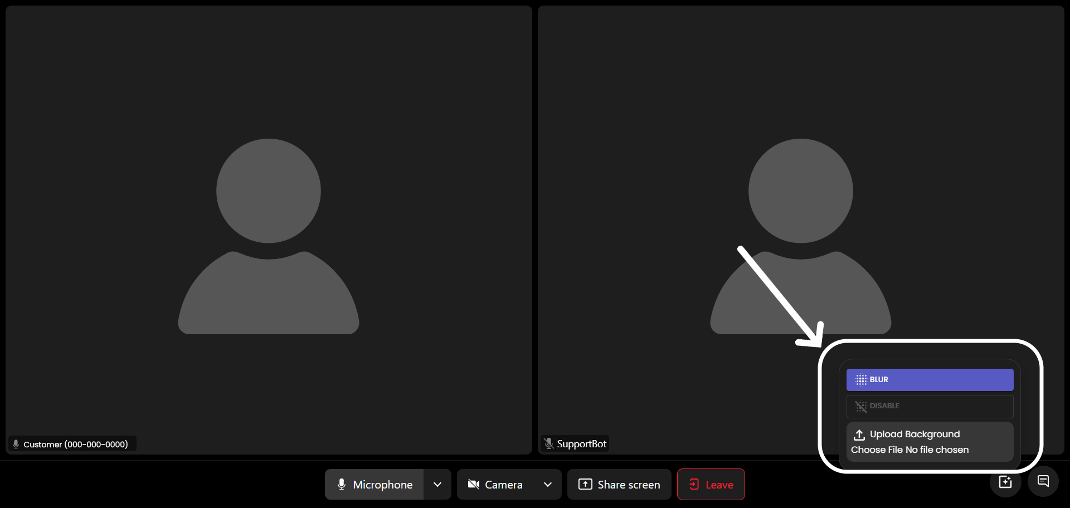
Task: Expand the Microphone device chevron
Action: tap(437, 485)
